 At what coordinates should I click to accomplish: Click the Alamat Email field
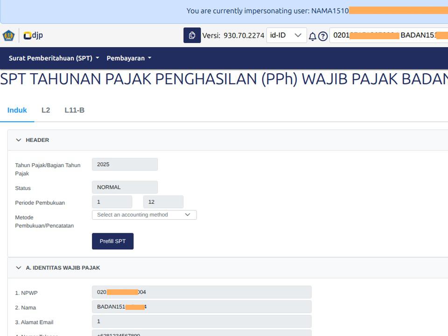[202, 322]
